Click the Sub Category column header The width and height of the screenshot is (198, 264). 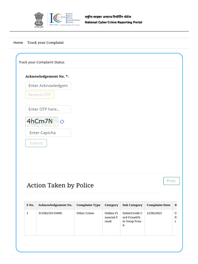[133, 205]
